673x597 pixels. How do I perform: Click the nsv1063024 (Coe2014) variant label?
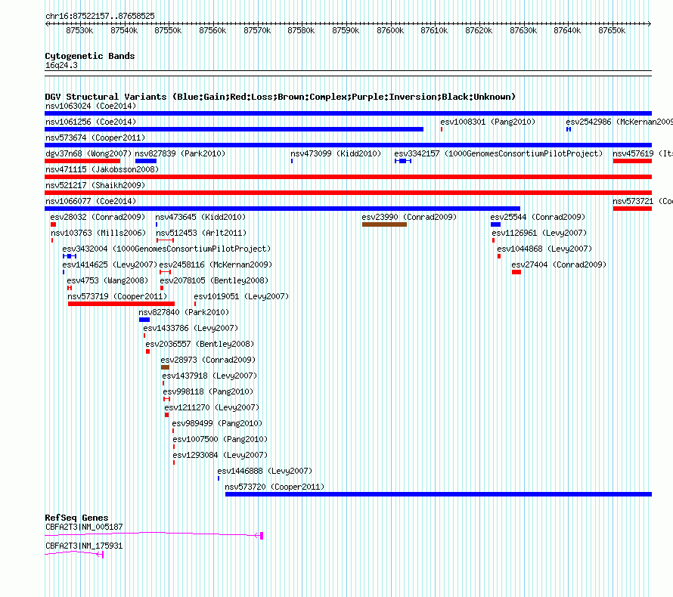click(91, 106)
